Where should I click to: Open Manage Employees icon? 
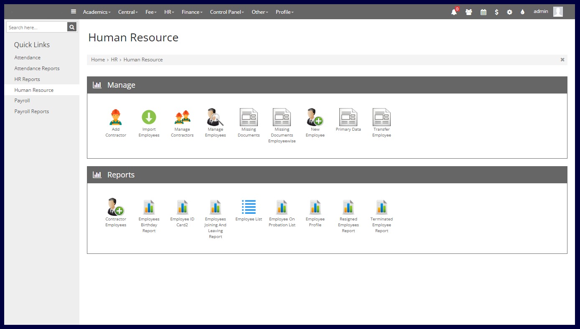(x=215, y=117)
